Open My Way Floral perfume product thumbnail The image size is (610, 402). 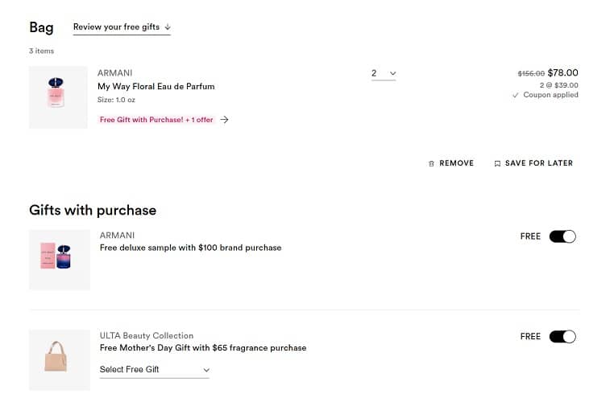58,97
